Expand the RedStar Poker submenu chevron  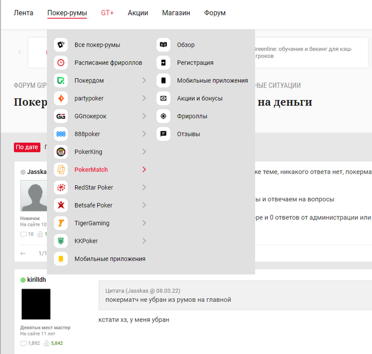coord(144,187)
